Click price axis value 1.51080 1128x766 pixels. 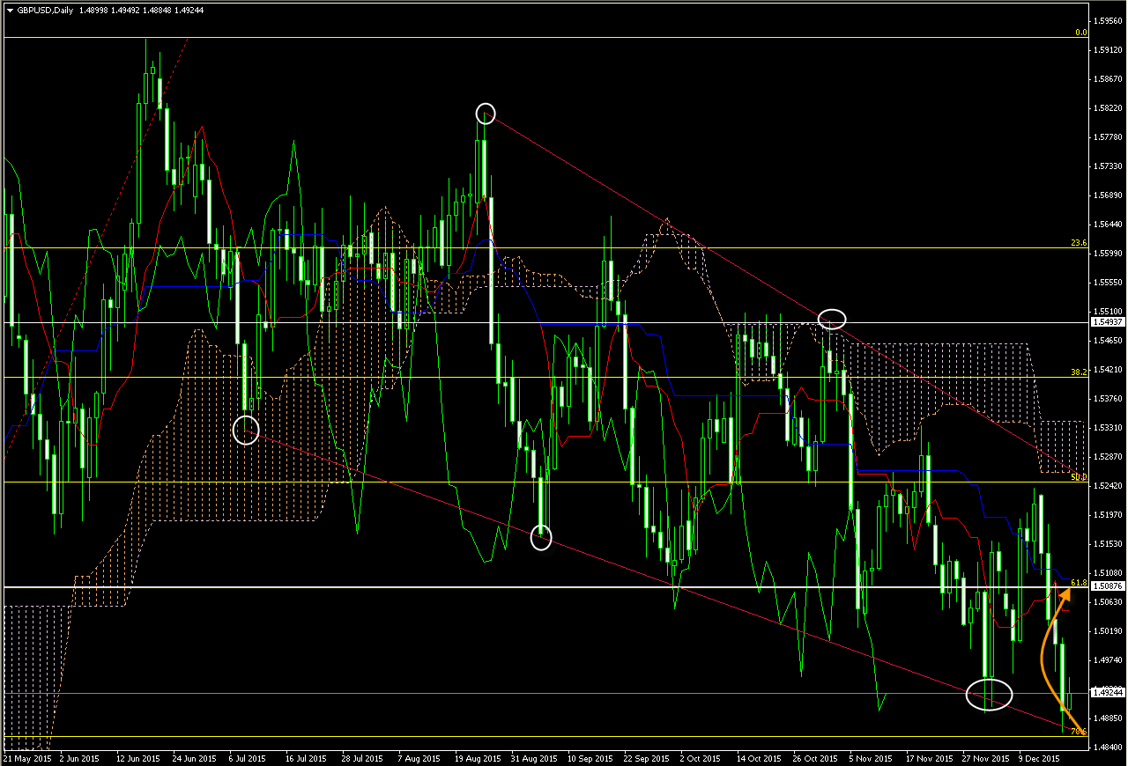point(1108,572)
